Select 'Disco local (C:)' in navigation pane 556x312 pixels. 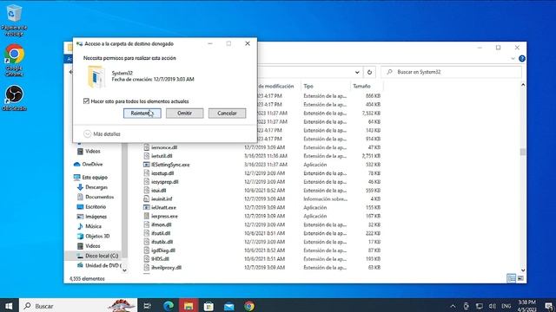[102, 256]
